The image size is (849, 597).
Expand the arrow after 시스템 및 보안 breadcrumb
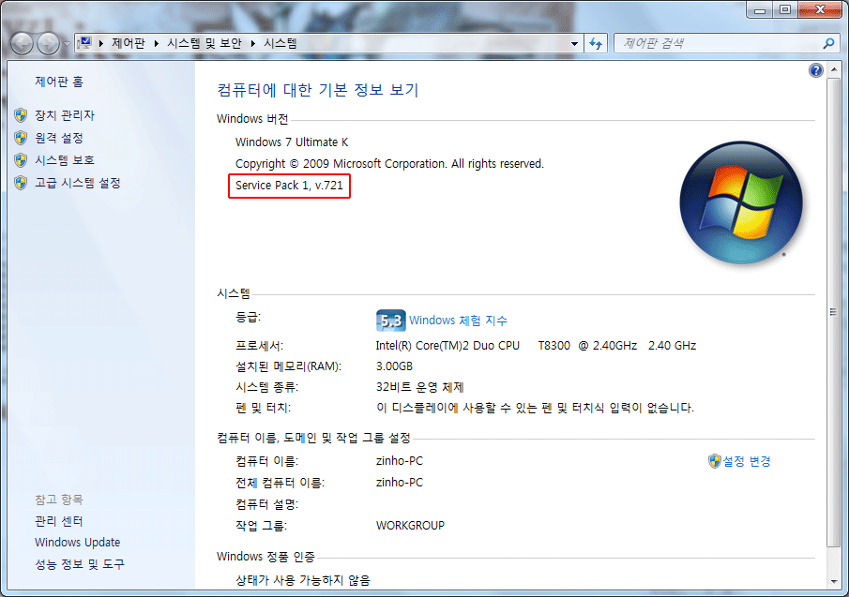pyautogui.click(x=253, y=43)
